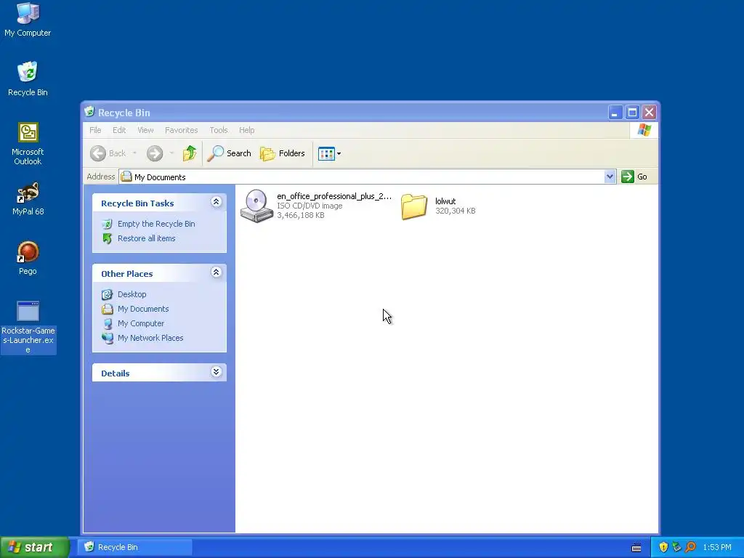This screenshot has width=744, height=558.
Task: Go up one folder level
Action: point(190,153)
